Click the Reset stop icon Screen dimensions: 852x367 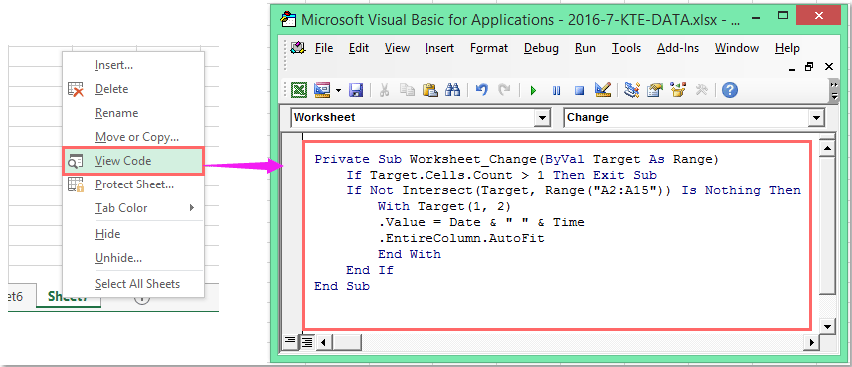coord(579,90)
